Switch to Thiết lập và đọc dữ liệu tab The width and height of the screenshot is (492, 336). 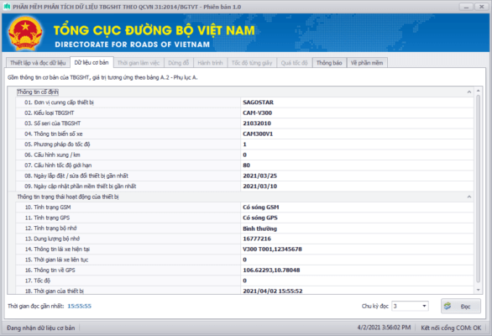38,63
